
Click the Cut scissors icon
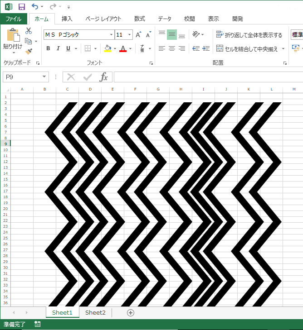click(29, 31)
